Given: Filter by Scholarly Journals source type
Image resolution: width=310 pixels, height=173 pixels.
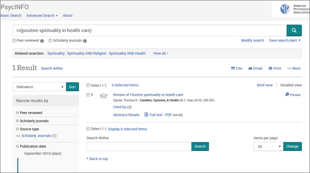Looking at the screenshot, I should (36, 136).
